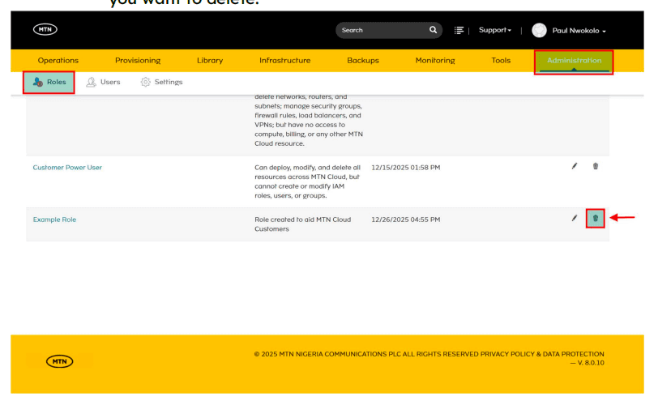This screenshot has width=658, height=418.
Task: Click the MTN logo in header
Action: (45, 29)
